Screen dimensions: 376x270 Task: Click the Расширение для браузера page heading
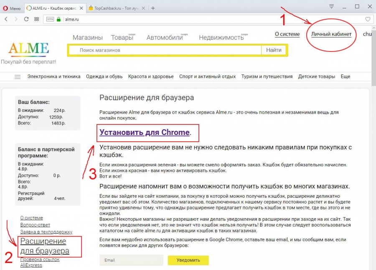tap(147, 98)
